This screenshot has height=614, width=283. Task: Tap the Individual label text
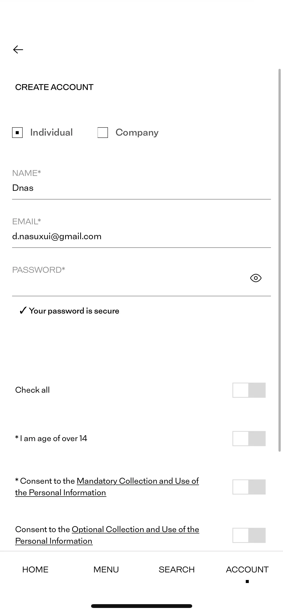coord(51,133)
